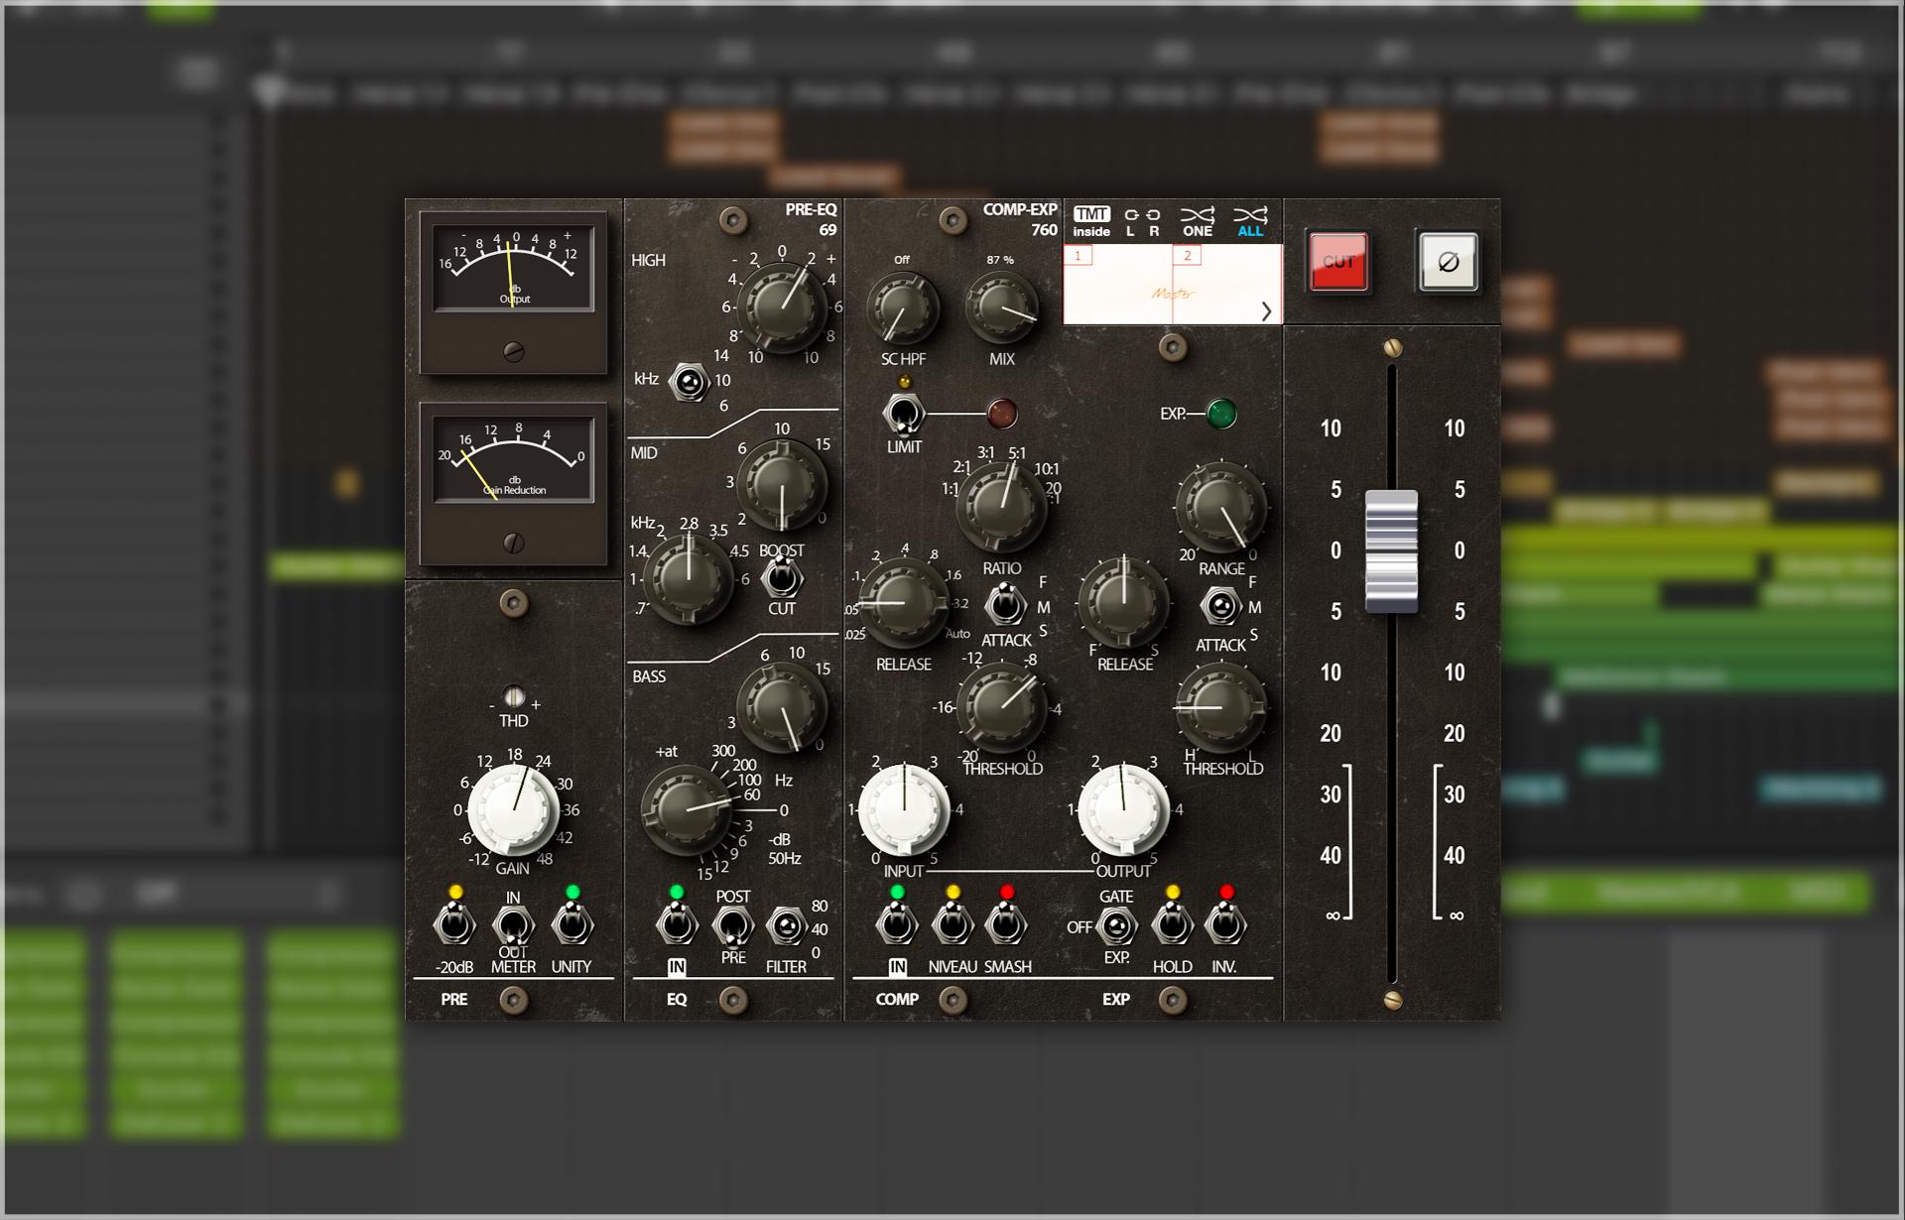Click the expander RELEASE knob
The width and height of the screenshot is (1905, 1220).
[1123, 603]
